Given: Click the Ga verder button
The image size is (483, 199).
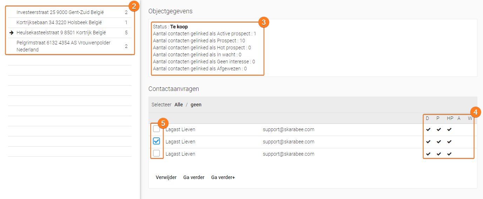Looking at the screenshot, I should (x=194, y=177).
